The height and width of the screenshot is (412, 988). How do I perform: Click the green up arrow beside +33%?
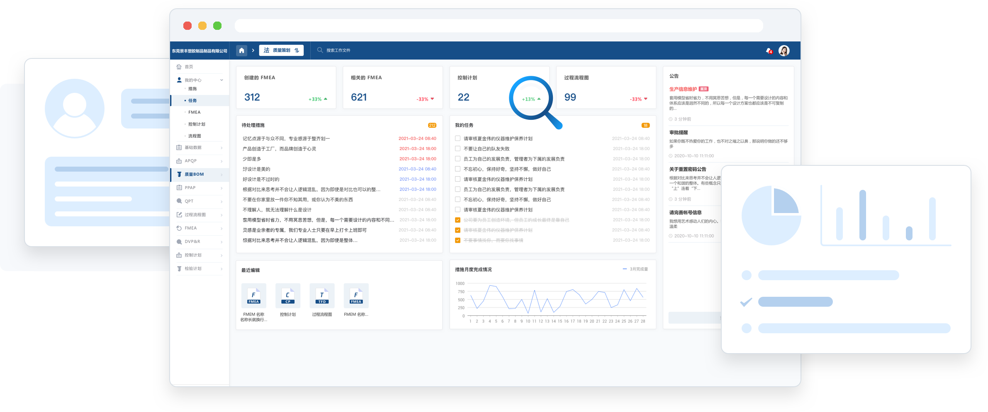(326, 99)
